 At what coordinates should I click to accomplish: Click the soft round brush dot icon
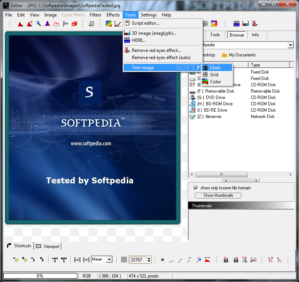click(x=163, y=260)
